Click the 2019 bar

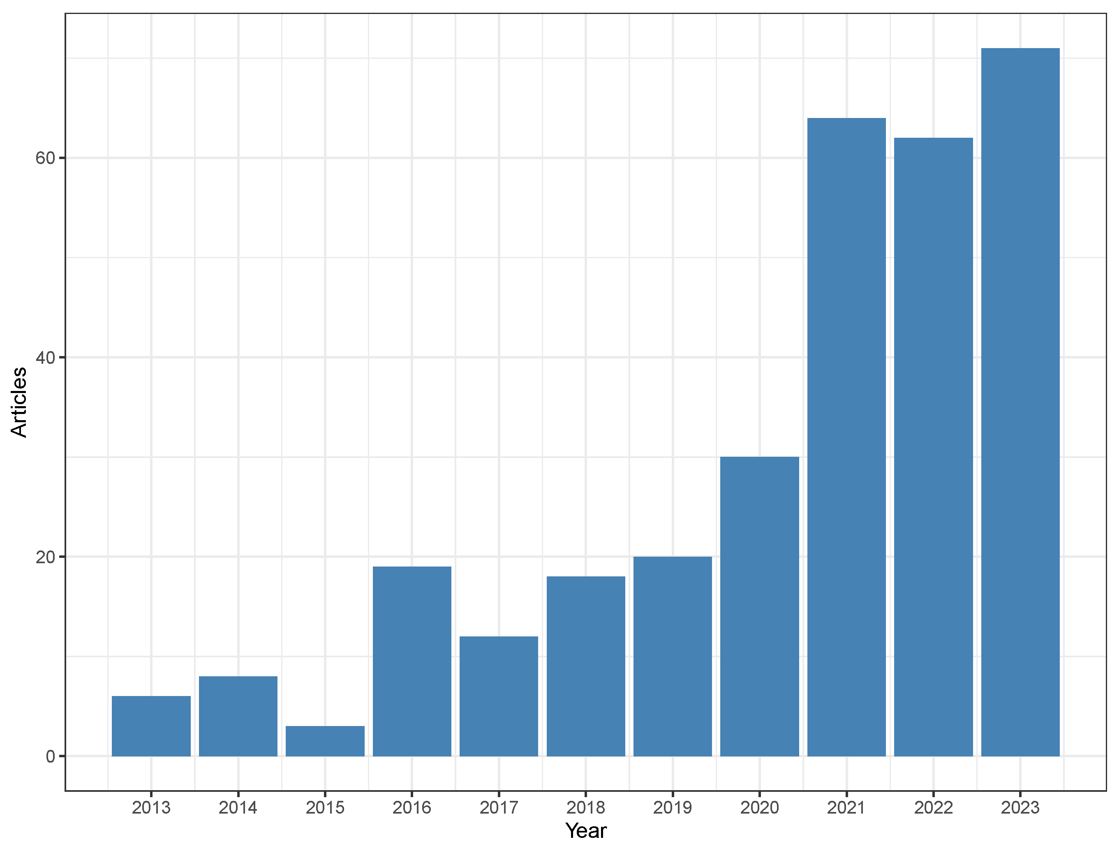672,657
